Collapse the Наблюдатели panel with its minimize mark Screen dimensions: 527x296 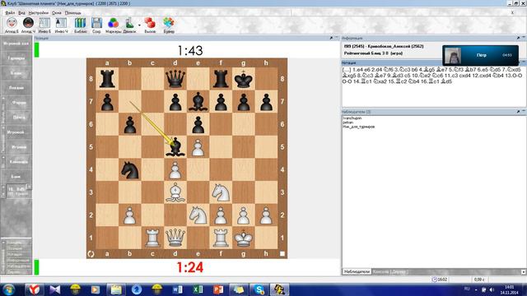(x=524, y=112)
